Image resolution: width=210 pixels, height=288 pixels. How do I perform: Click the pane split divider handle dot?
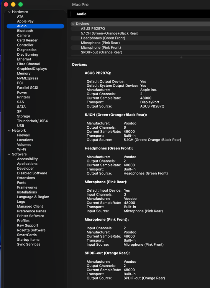tap(181, 58)
